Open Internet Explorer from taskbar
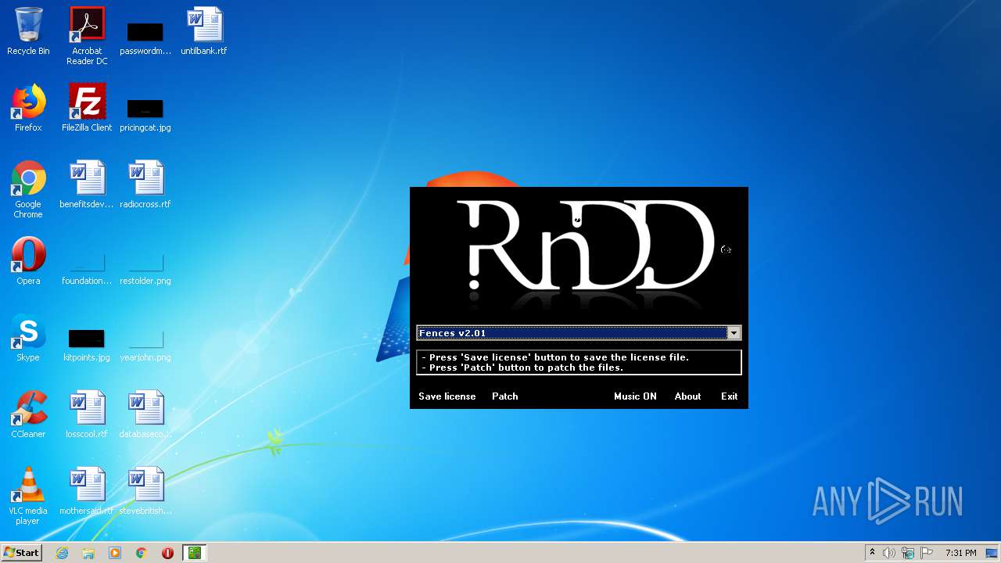1001x563 pixels. click(x=62, y=553)
